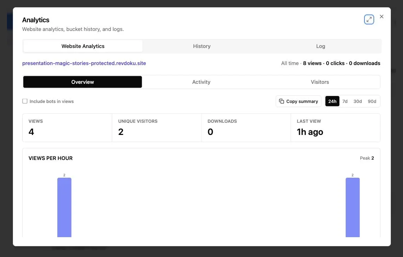Viewport: 403px width, 257px height.
Task: Select the 90d time range
Action: pyautogui.click(x=372, y=101)
